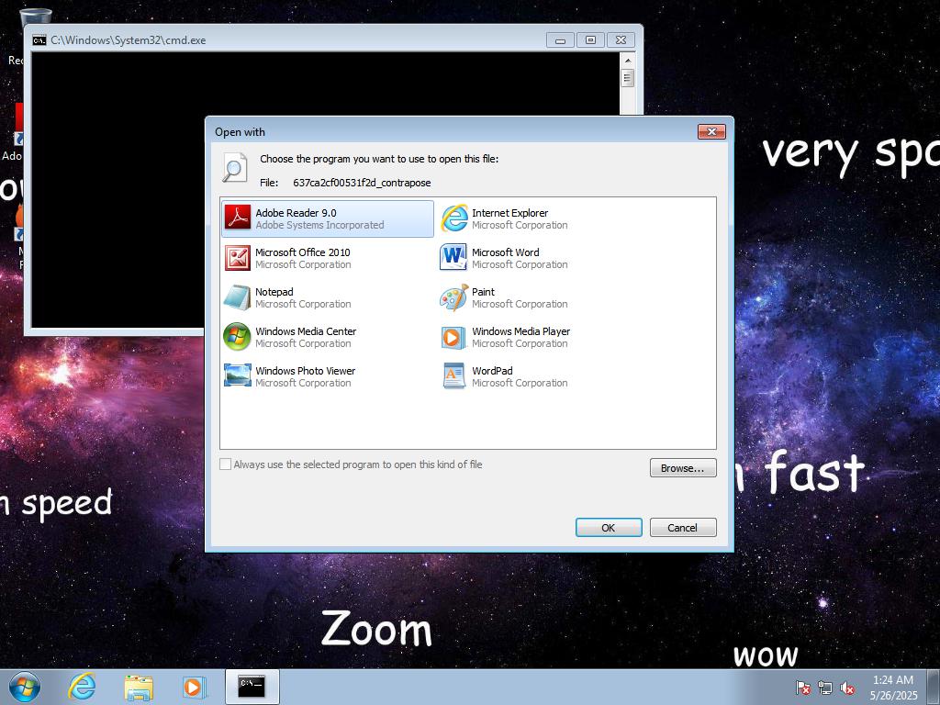940x705 pixels.
Task: Close the Open with dialog
Action: [x=711, y=131]
